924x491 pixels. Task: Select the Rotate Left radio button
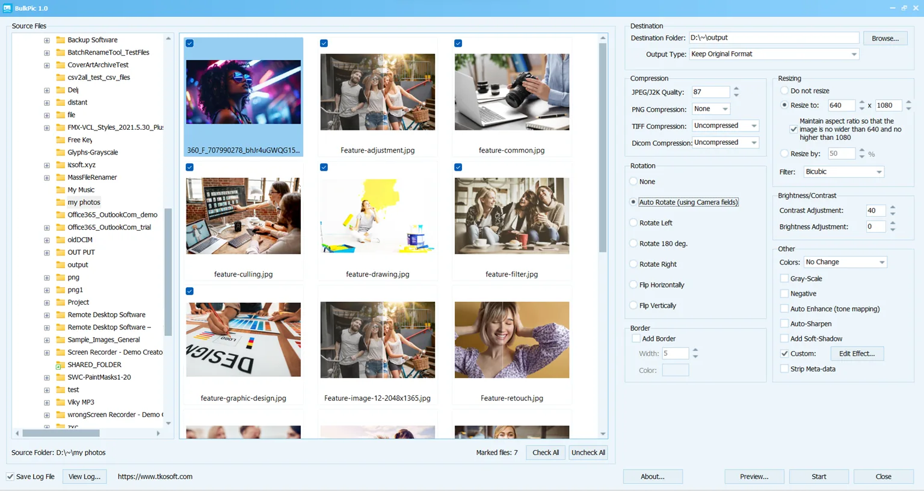pos(633,223)
